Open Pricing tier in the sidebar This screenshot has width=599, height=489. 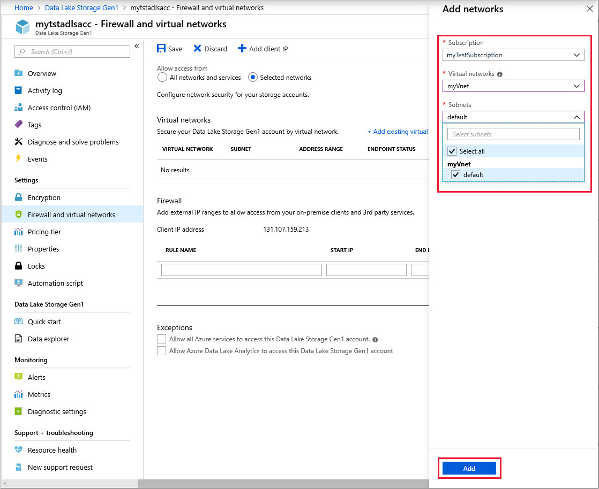click(x=44, y=232)
